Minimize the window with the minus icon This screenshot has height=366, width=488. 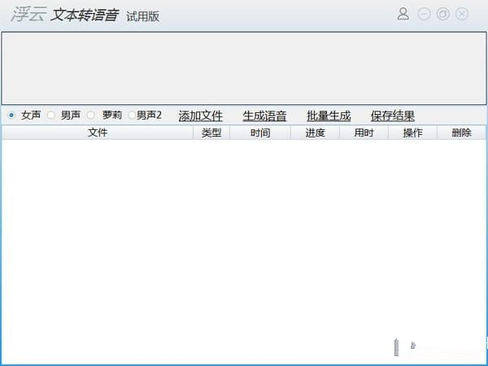[424, 14]
